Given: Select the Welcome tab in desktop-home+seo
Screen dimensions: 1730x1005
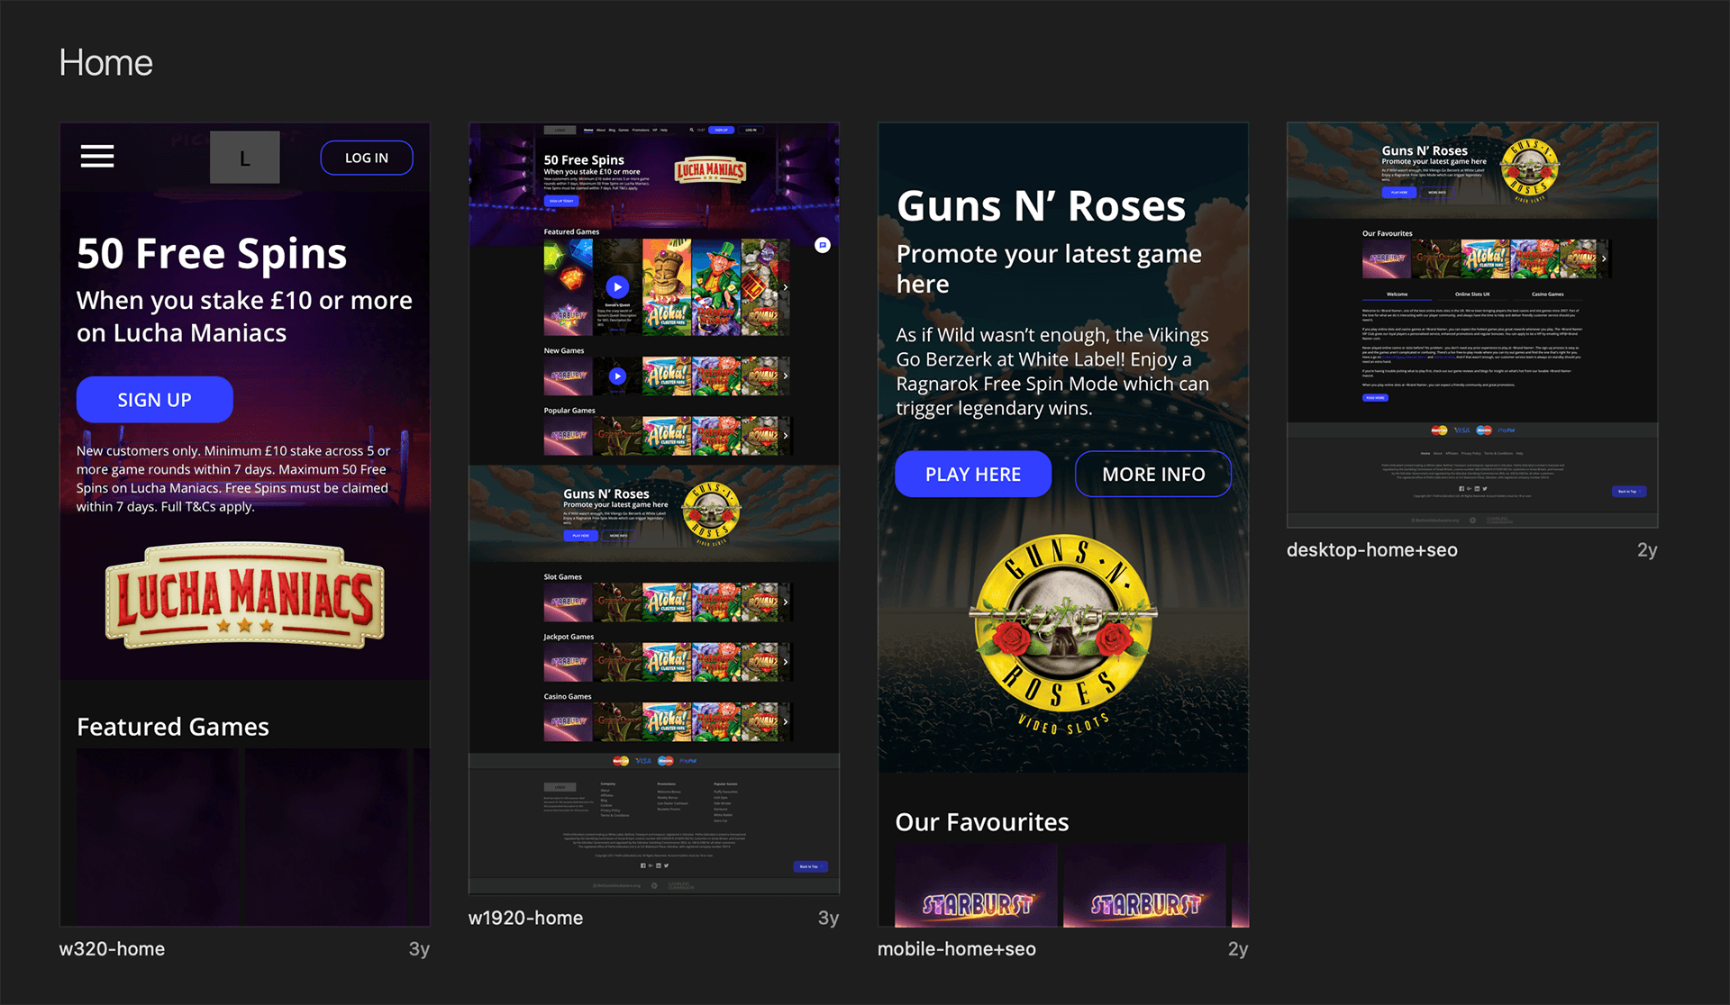Looking at the screenshot, I should pyautogui.click(x=1397, y=294).
